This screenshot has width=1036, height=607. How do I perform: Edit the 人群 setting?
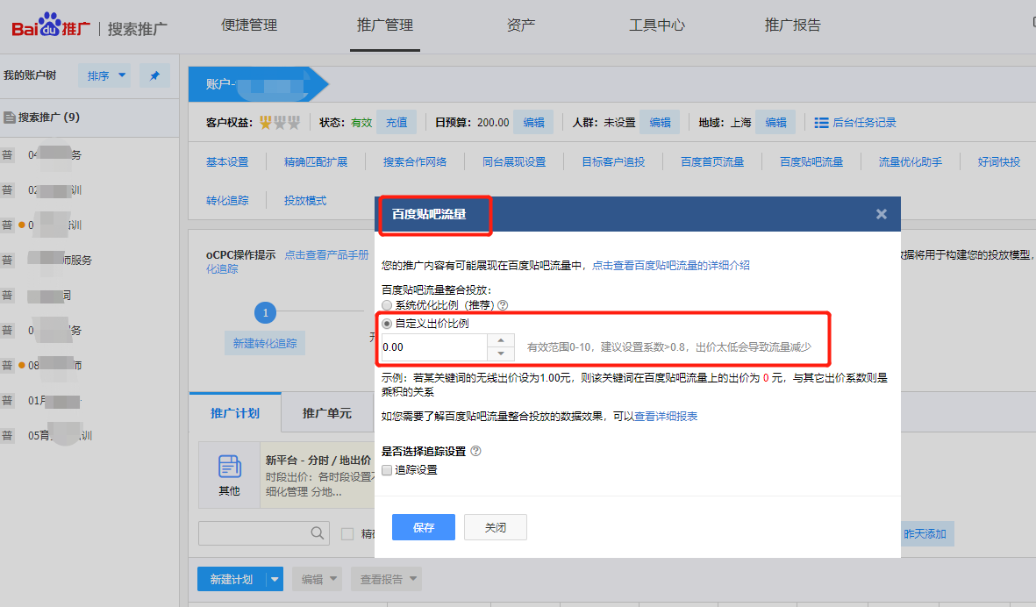point(660,122)
